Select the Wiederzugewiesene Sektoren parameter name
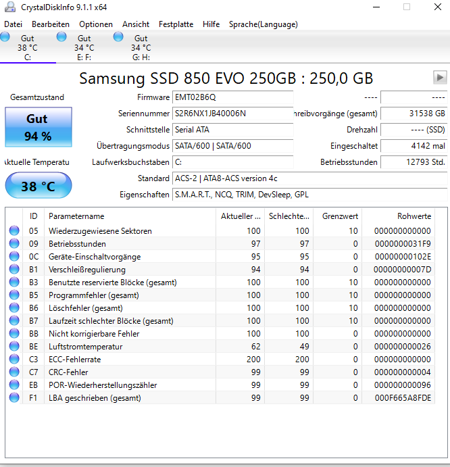Image resolution: width=450 pixels, height=467 pixels. point(100,231)
